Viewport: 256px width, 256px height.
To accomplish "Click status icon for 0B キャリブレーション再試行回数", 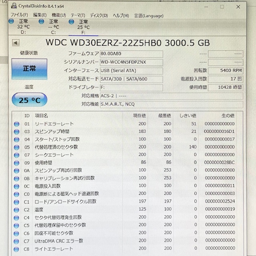I will pyautogui.click(x=16, y=179).
